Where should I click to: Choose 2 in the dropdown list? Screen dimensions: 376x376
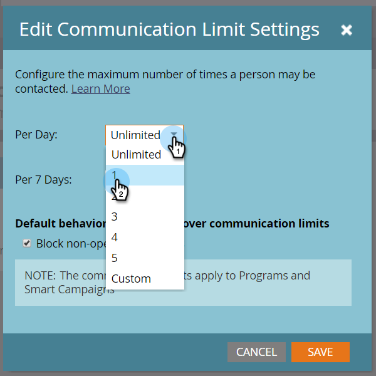[x=145, y=196]
